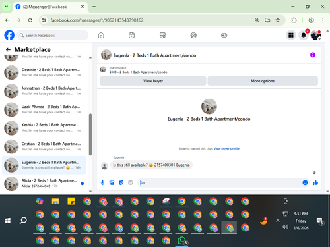Click Eugenia's listing thumbnail in chat header
Screen dimensions: 330x247
coord(106,55)
